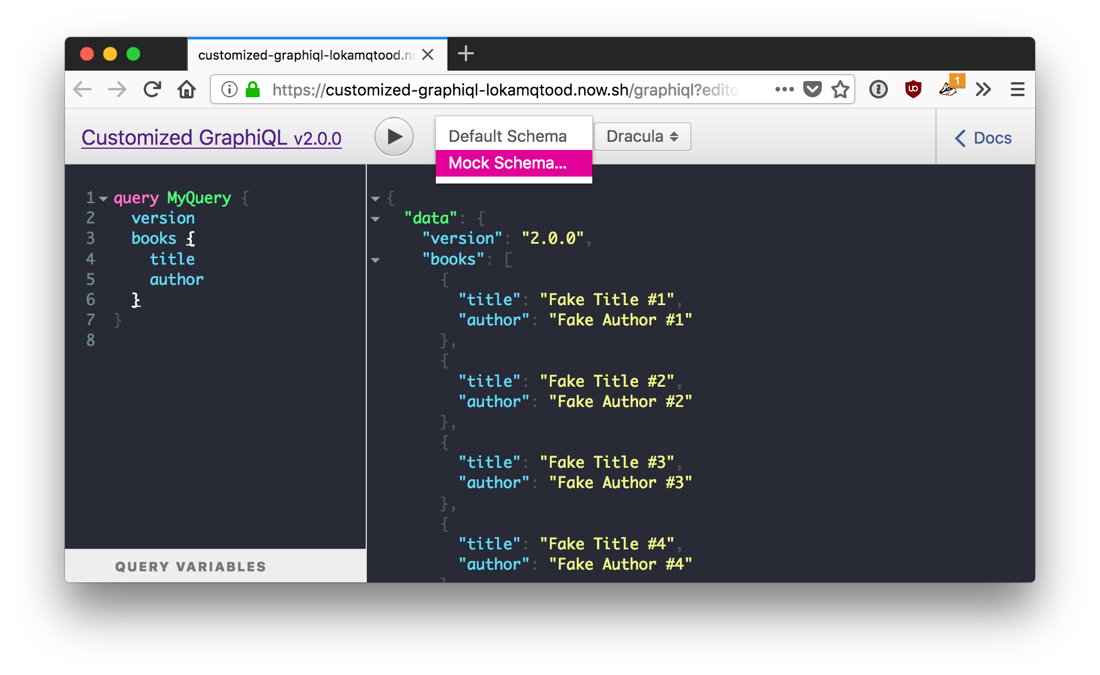Screen dimensions: 1100x675
Task: Go forward in browser history
Action: (117, 89)
